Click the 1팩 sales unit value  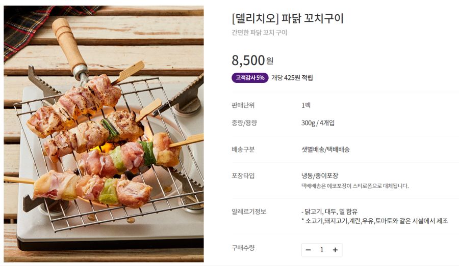click(x=306, y=105)
